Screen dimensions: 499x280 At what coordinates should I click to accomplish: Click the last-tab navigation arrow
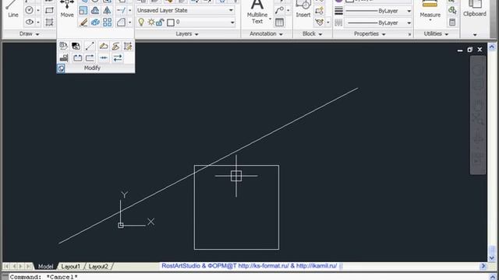[x=29, y=266]
